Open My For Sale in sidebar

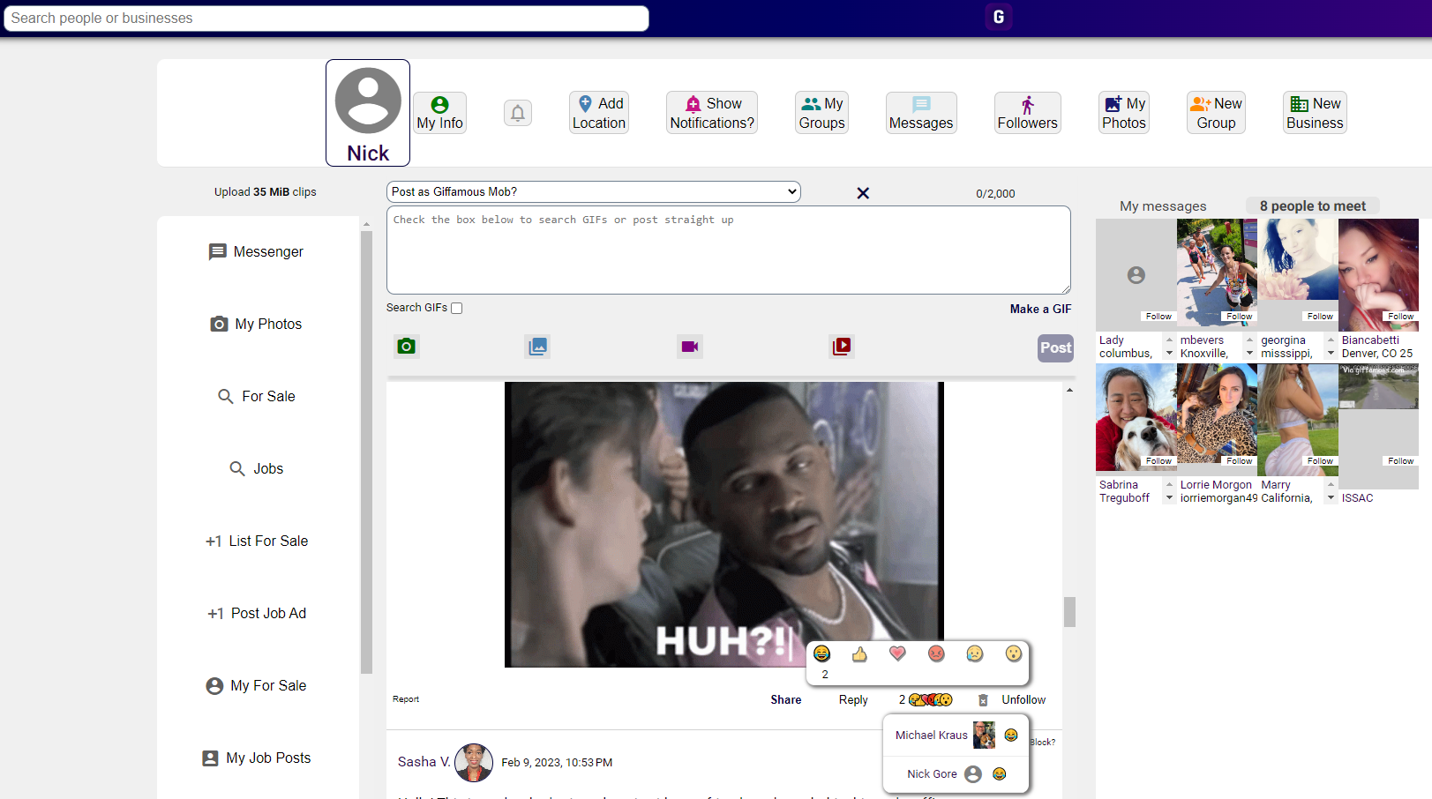[x=257, y=686]
